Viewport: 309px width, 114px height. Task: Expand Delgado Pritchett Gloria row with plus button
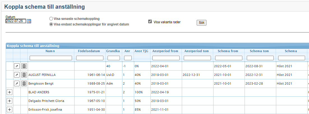[x=9, y=101]
